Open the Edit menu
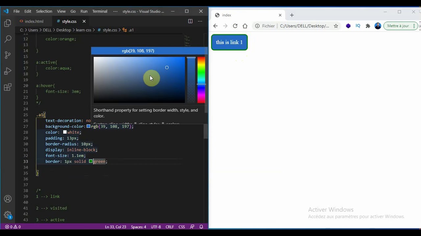Viewport: 421px width, 236px height. pos(28,11)
